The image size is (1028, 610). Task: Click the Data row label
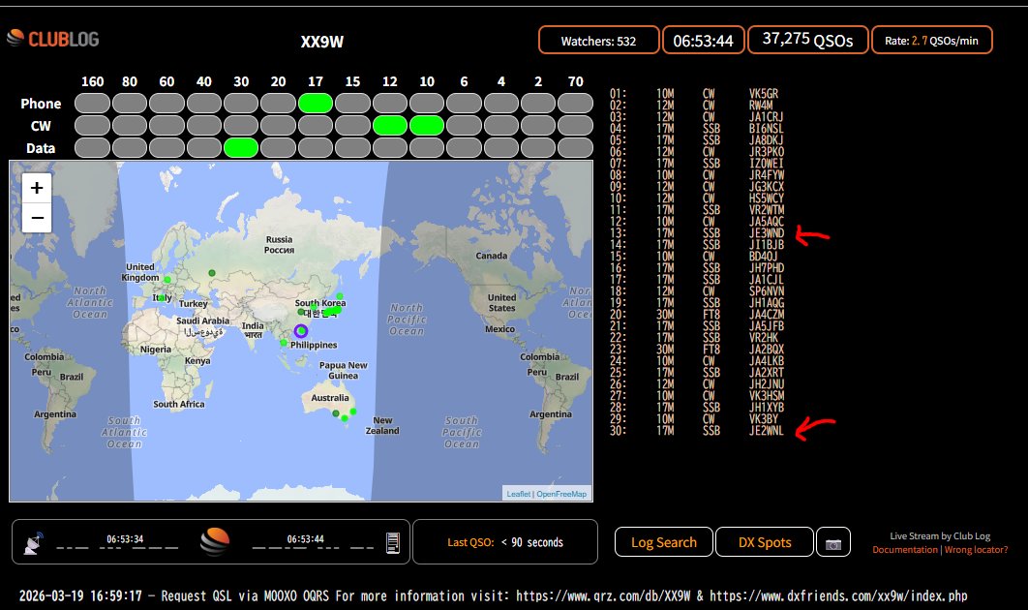[41, 148]
